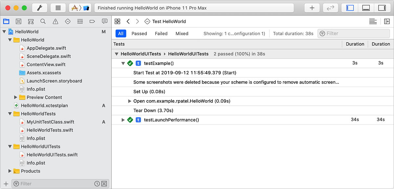Show the Issue navigator warning icon

55,21
